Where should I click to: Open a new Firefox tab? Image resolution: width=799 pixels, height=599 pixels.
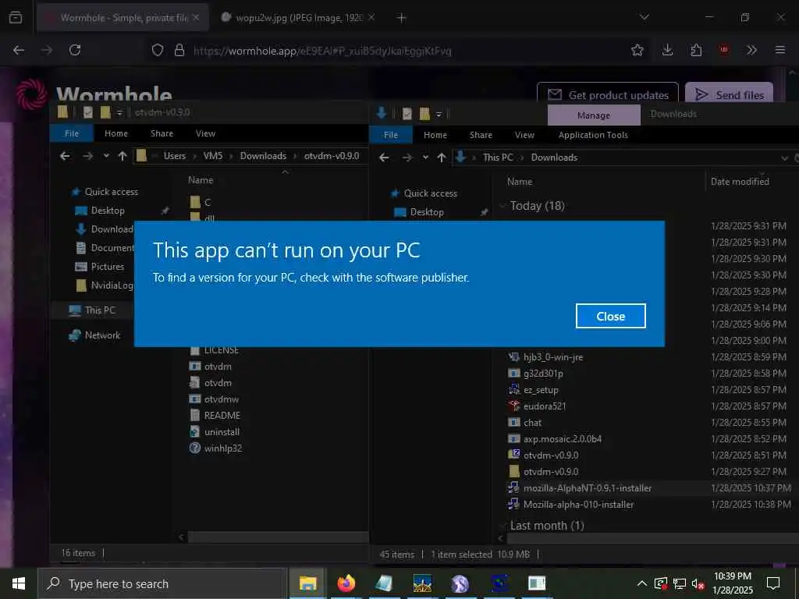[x=402, y=18]
